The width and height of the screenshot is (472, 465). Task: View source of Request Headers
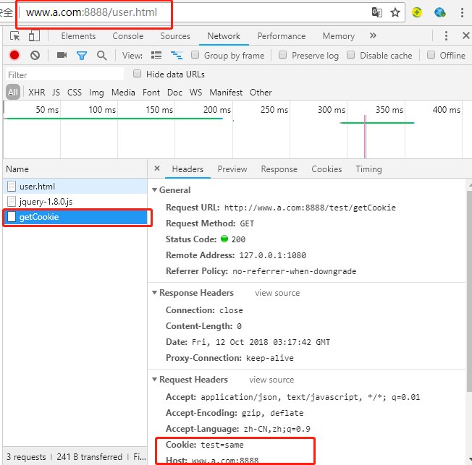[271, 380]
